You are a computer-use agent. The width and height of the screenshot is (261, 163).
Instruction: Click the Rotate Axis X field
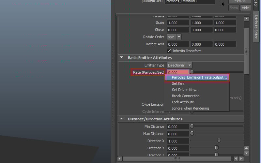(x=178, y=44)
